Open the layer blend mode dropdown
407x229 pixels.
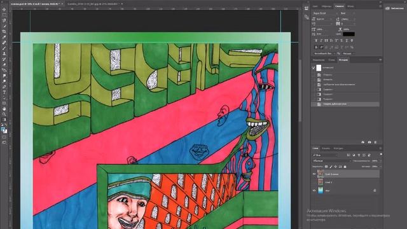click(x=331, y=161)
